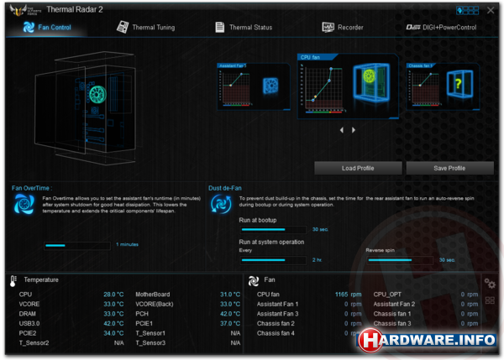The image size is (504, 360).
Task: Click the CPU fan curve graph
Action: point(323,86)
